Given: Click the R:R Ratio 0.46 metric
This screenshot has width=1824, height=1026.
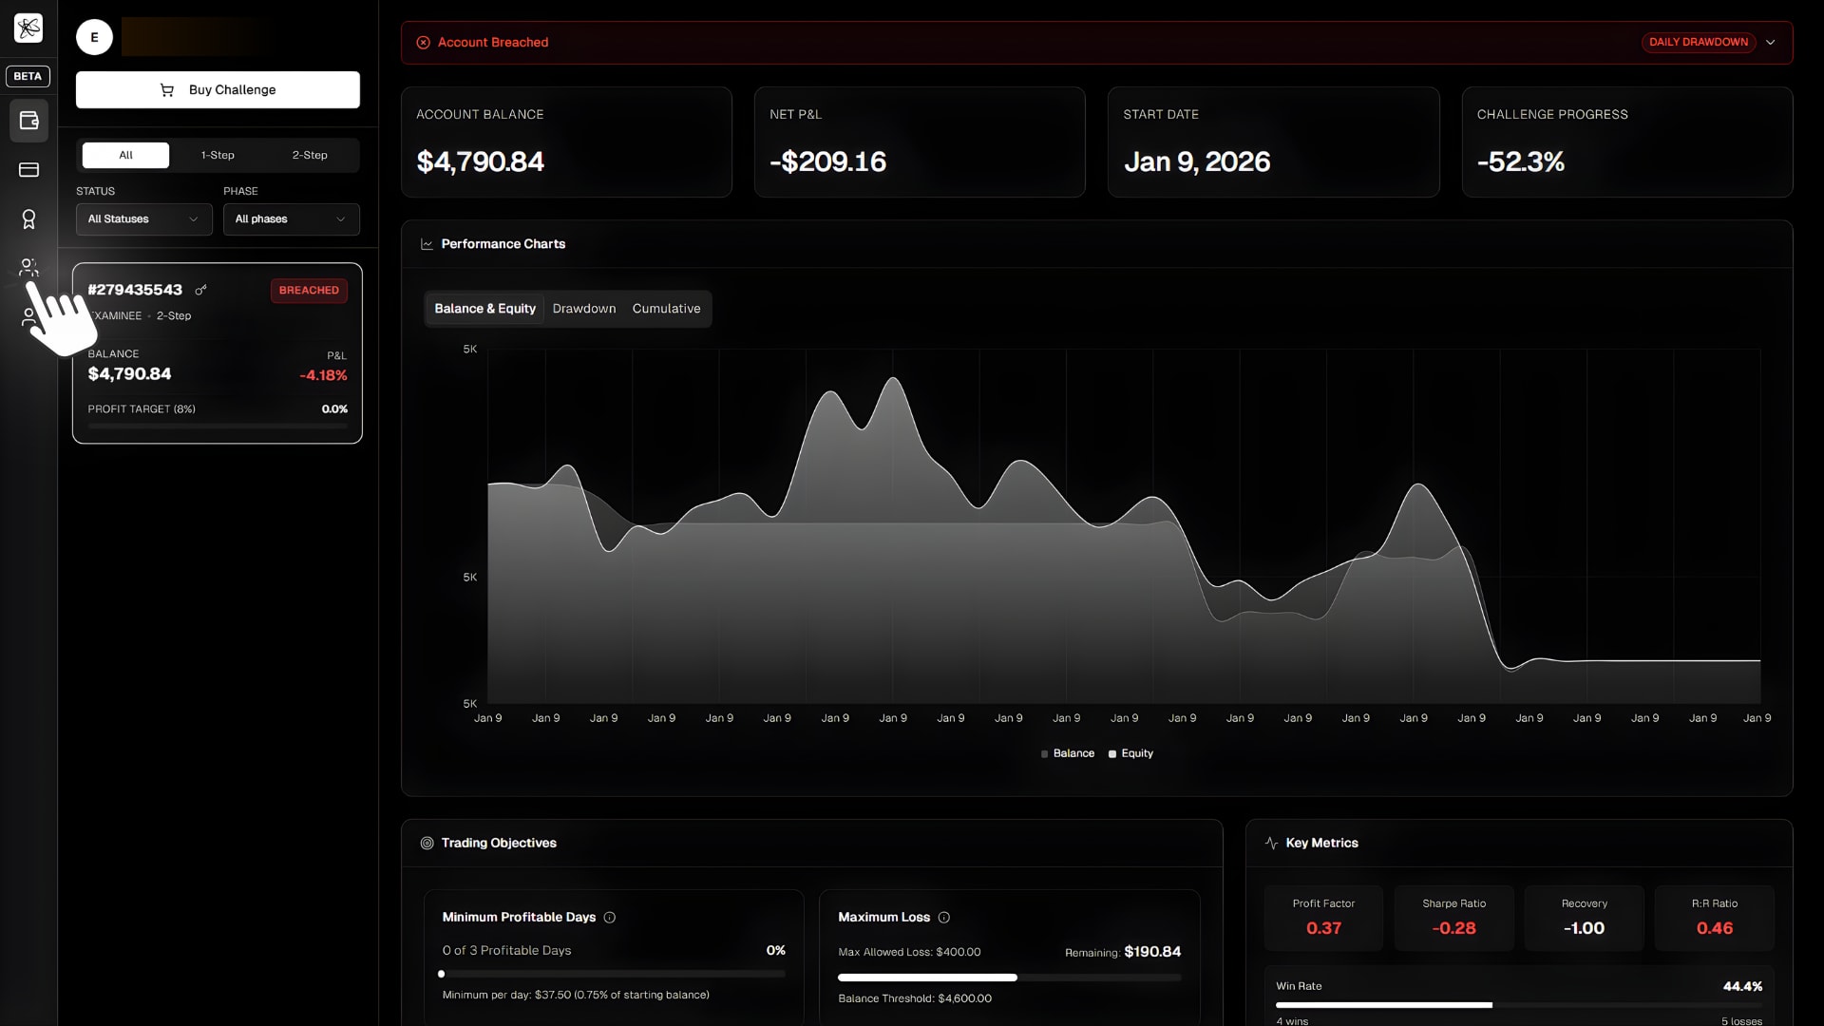Looking at the screenshot, I should pyautogui.click(x=1715, y=918).
